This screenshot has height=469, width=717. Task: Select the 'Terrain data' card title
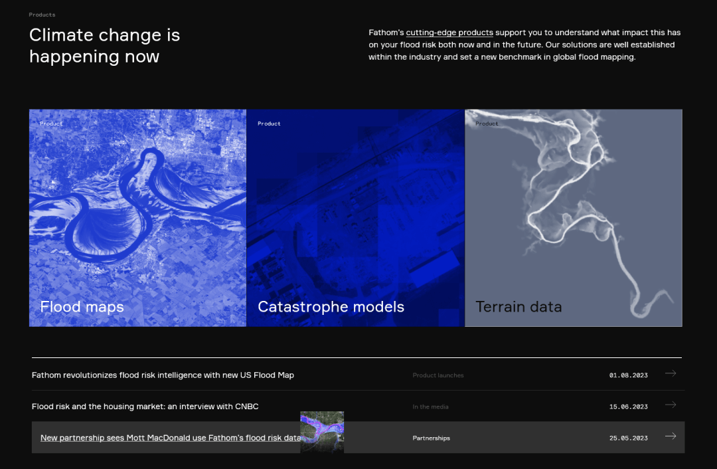point(518,307)
